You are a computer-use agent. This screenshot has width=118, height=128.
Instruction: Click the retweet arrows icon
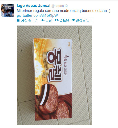click(x=57, y=20)
